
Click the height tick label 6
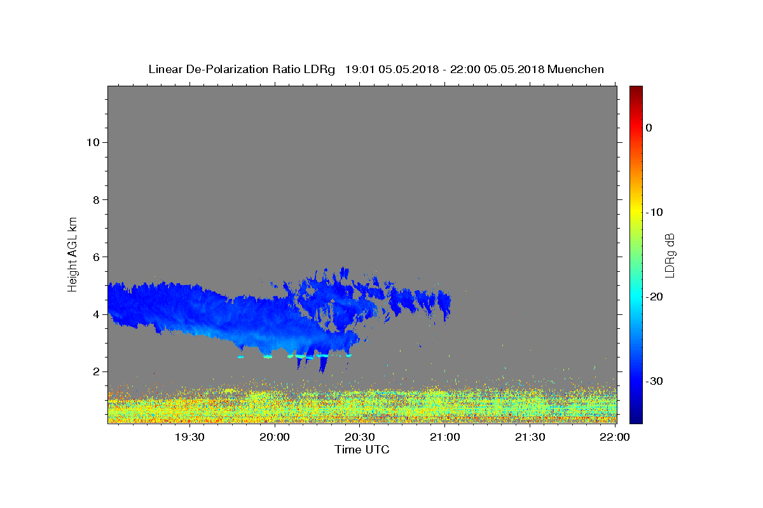[96, 257]
